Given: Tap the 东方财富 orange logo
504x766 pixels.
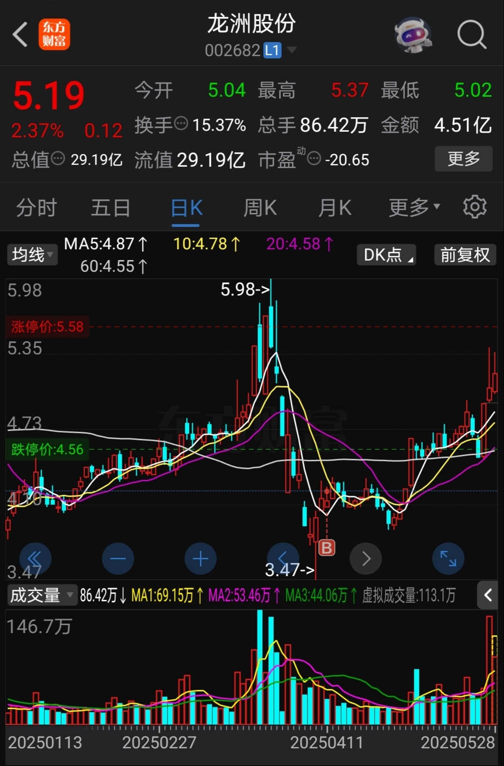Looking at the screenshot, I should [54, 35].
